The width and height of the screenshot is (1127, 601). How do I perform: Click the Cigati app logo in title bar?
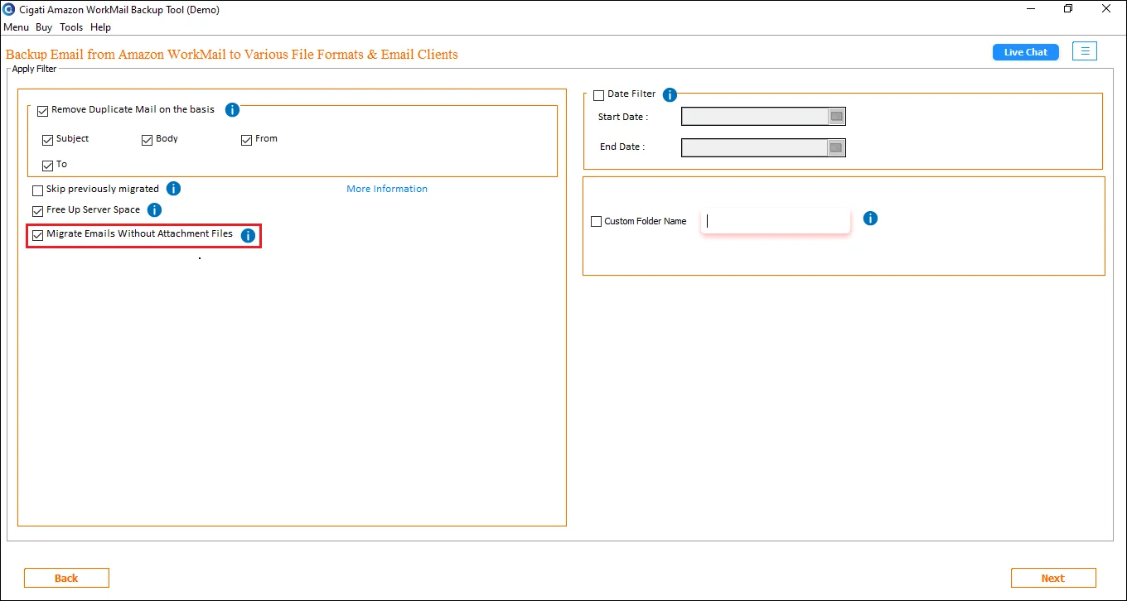click(9, 9)
